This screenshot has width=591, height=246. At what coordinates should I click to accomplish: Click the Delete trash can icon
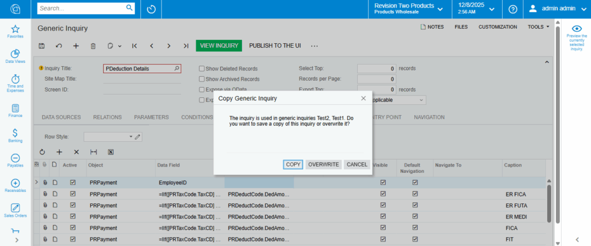93,46
